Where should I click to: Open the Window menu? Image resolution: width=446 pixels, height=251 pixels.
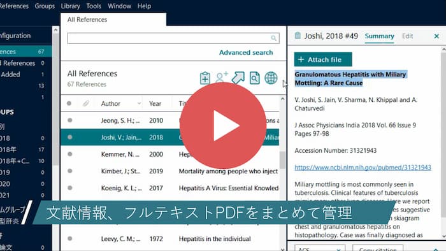coord(119,6)
